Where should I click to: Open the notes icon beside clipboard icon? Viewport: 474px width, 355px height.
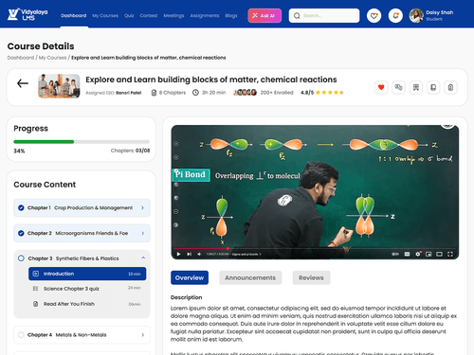[433, 87]
